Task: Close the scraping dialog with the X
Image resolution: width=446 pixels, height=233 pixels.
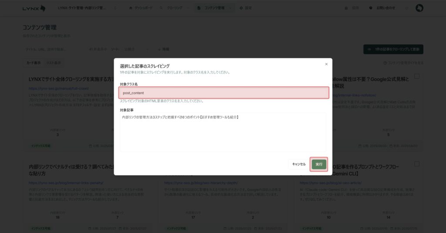Action: 326,64
